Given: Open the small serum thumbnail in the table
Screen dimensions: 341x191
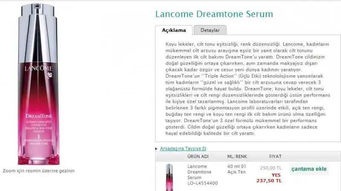Looking at the screenshot, I should coord(169,177).
